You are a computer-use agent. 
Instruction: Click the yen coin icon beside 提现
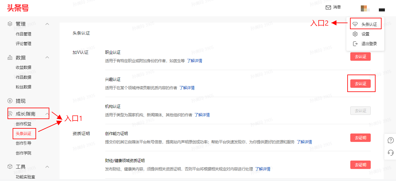pos(10,101)
